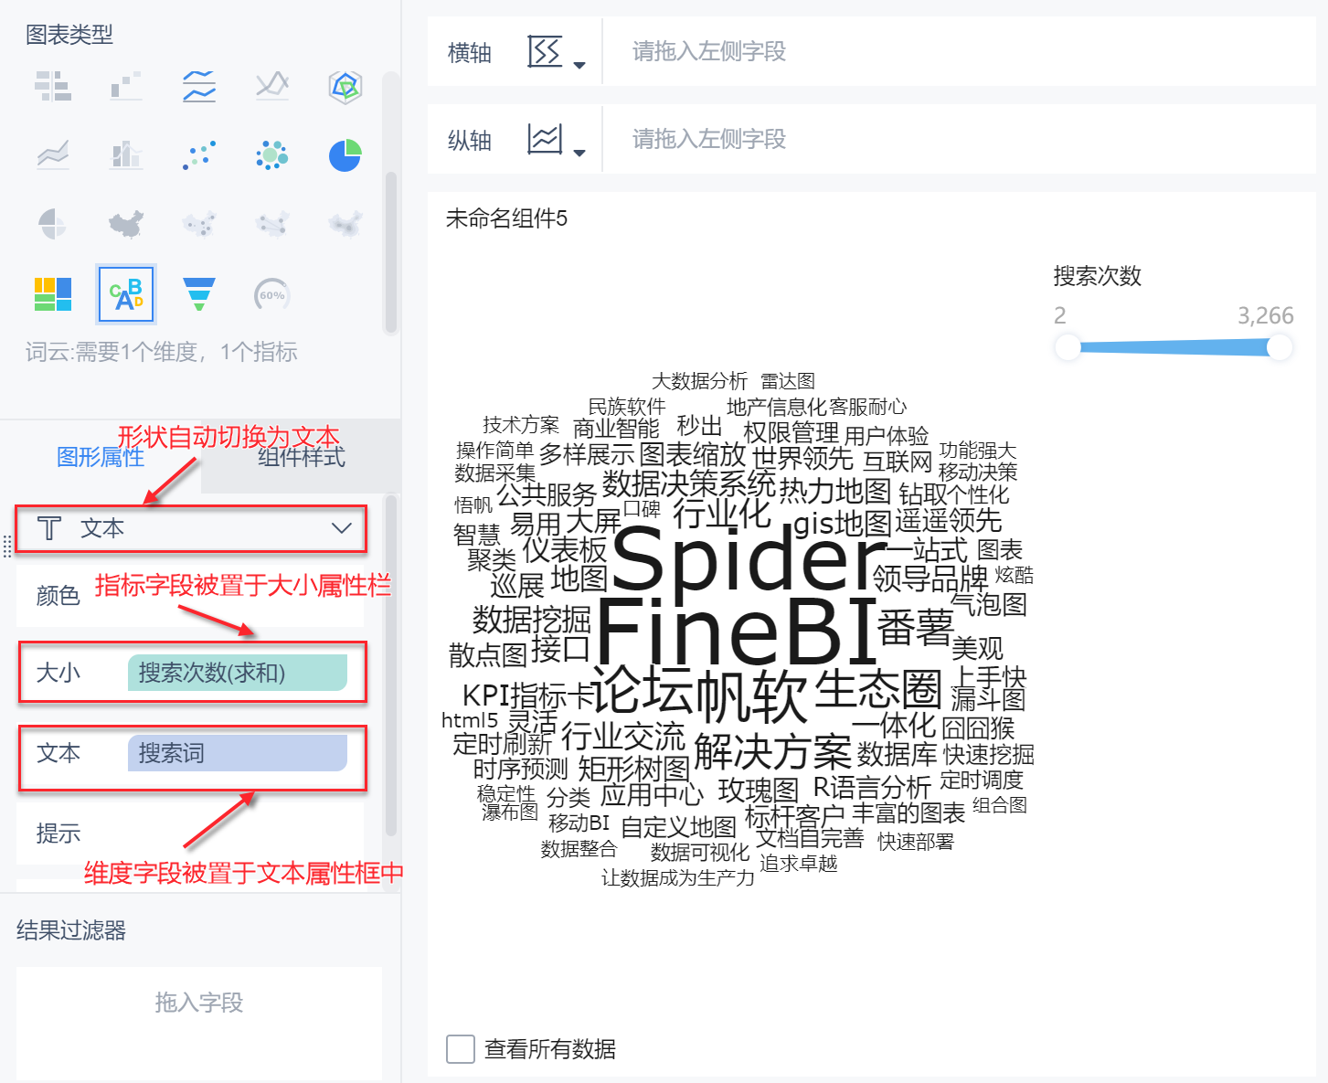Click the word 行业化 in the cloud
The width and height of the screenshot is (1328, 1083).
[x=722, y=515]
